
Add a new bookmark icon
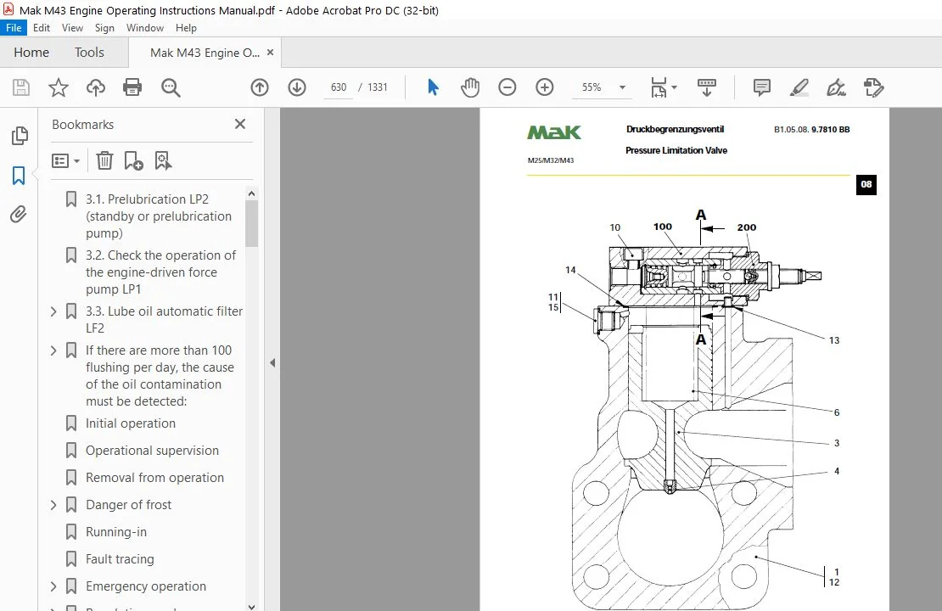pyautogui.click(x=133, y=160)
